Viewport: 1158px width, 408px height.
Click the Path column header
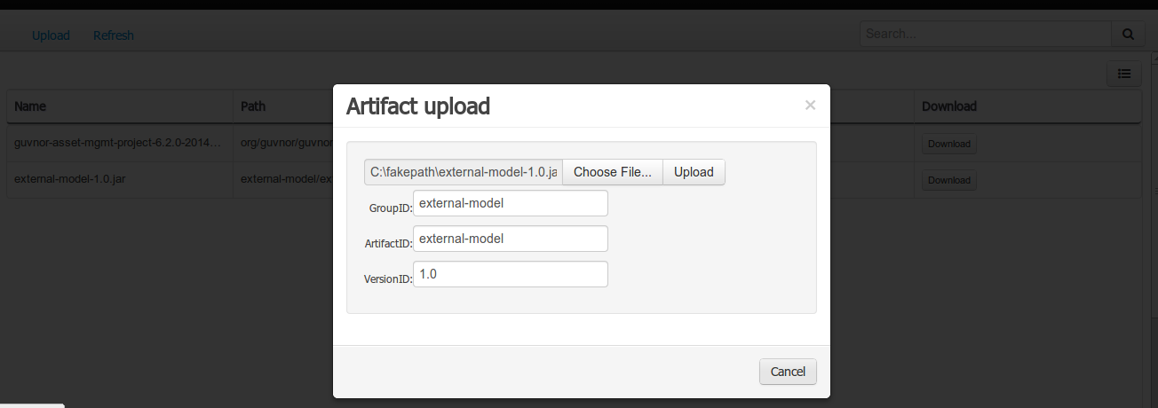(x=253, y=106)
